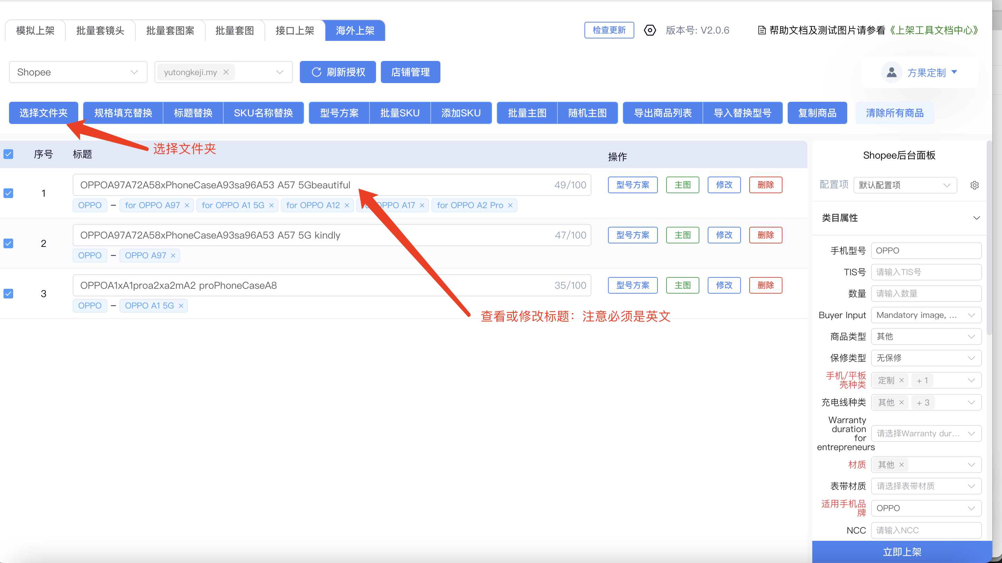
Task: Uncheck the checkbox for row 3
Action: click(9, 294)
